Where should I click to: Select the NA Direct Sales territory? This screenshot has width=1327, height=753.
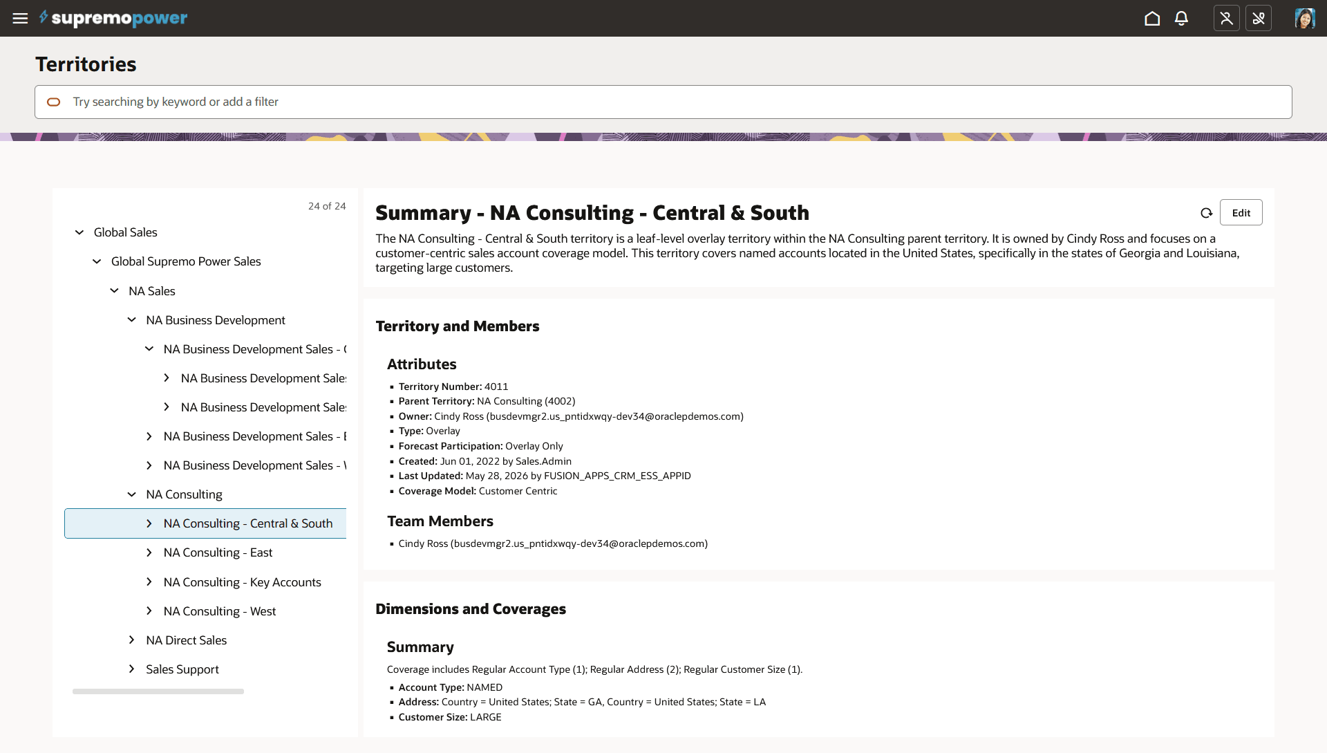[x=187, y=640]
